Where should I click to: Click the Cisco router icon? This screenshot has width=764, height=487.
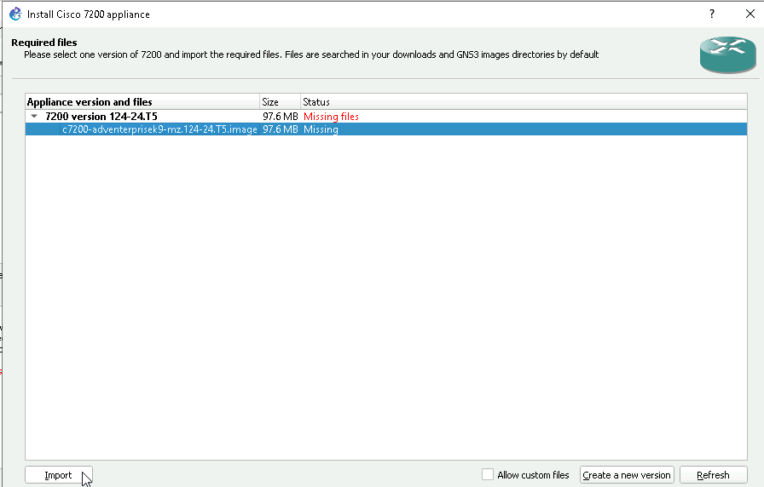tap(728, 54)
